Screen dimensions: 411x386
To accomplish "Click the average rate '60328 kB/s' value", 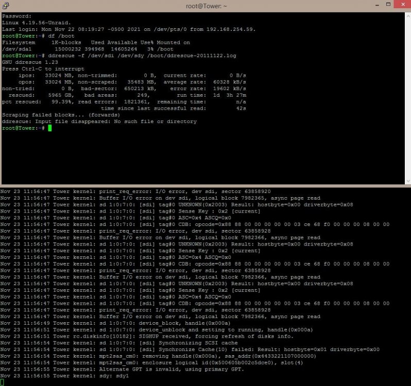I will pyautogui.click(x=230, y=82).
